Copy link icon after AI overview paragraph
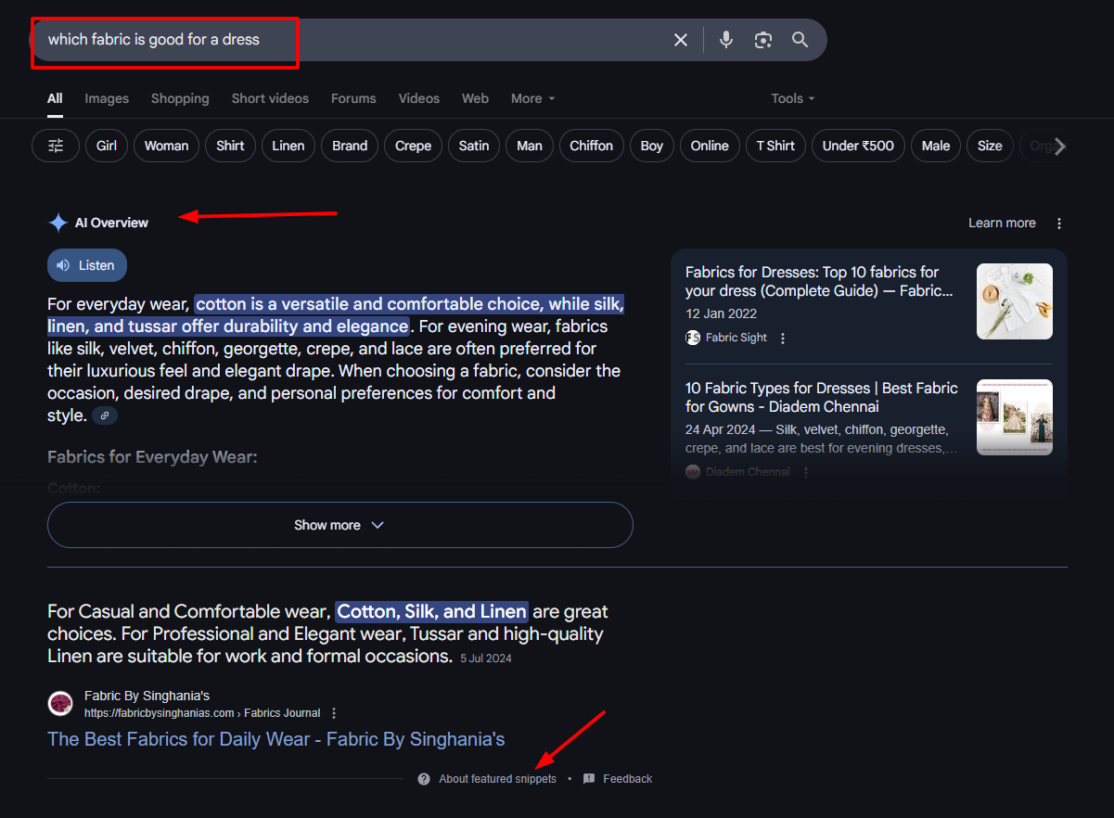The width and height of the screenshot is (1114, 818). [105, 416]
